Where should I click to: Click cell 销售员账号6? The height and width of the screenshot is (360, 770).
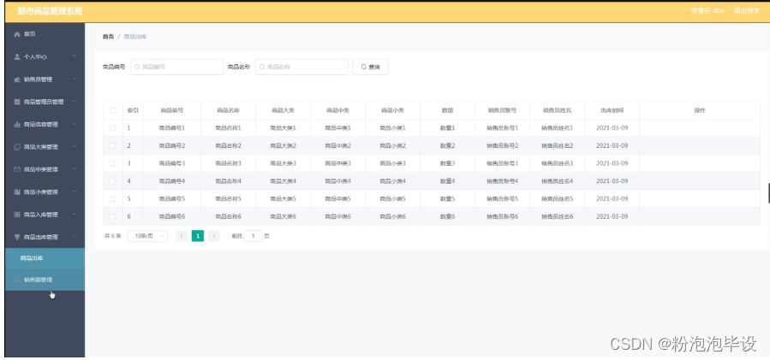tap(503, 216)
